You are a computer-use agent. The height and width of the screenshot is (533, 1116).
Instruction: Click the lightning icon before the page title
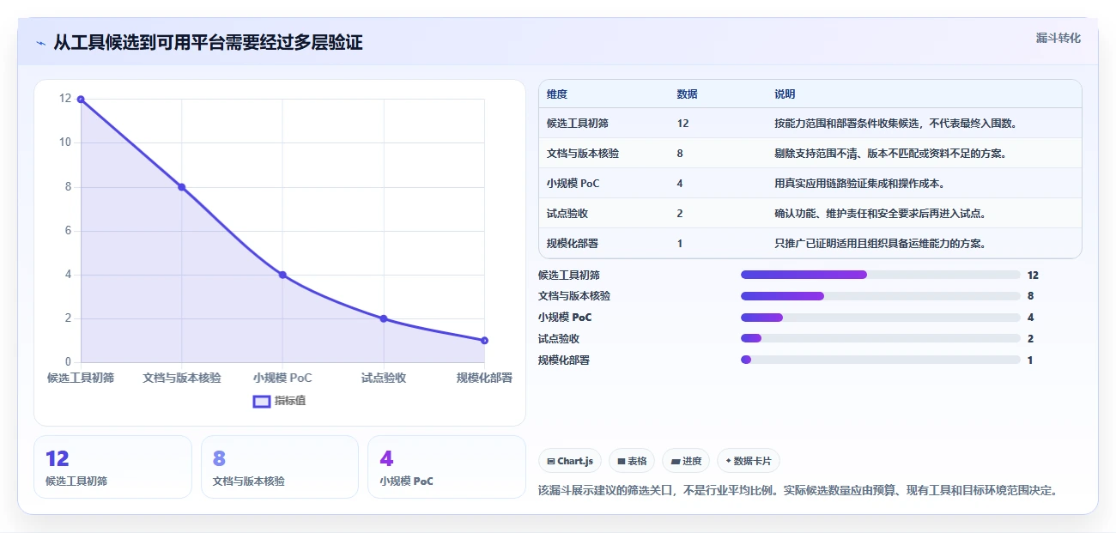(x=40, y=43)
